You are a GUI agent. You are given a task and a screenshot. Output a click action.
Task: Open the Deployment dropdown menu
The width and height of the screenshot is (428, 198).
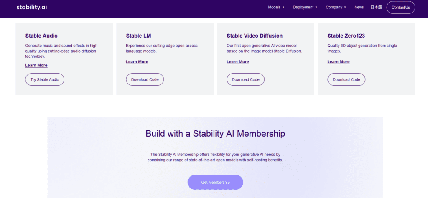(x=305, y=7)
